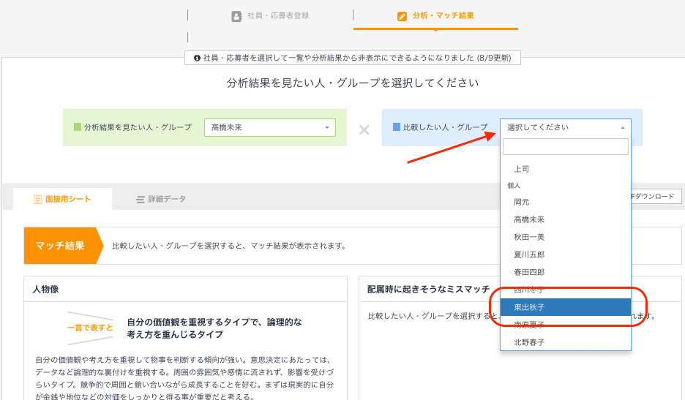Click the interview sheet document icon
The width and height of the screenshot is (685, 400).
tap(38, 200)
